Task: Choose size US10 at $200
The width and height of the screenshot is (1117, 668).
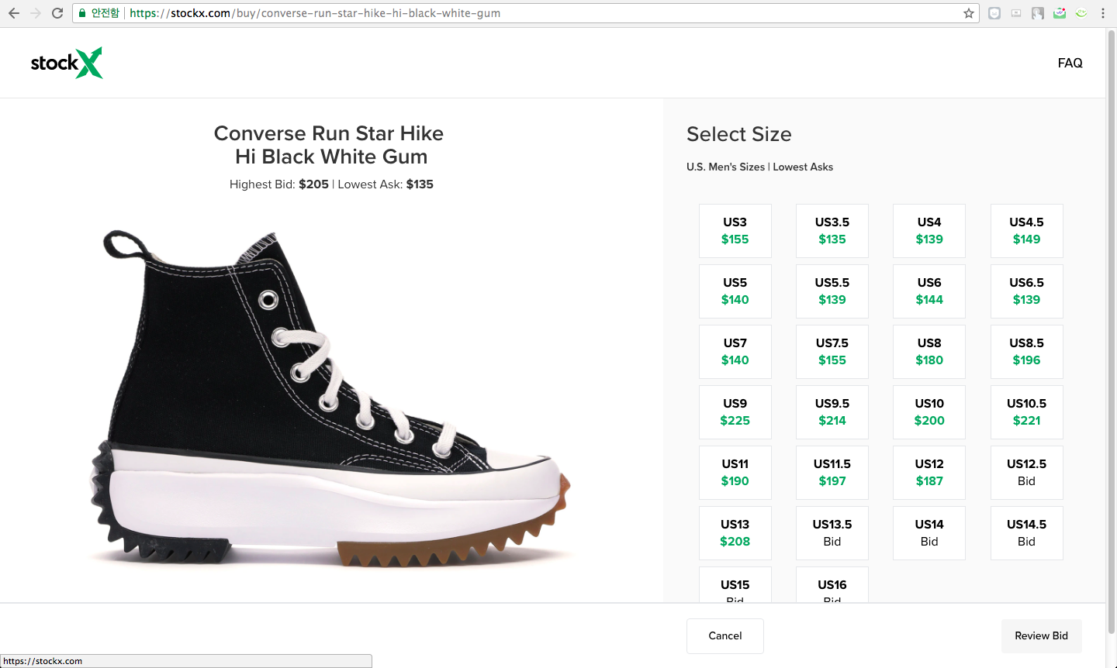Action: [x=929, y=412]
